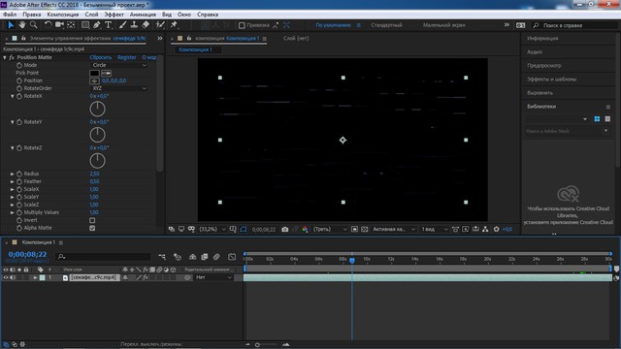Mute audio of layer 1
This screenshot has height=349, width=621.
pyautogui.click(x=13, y=278)
